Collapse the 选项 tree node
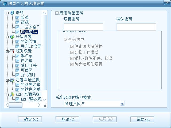 pos(7,13)
